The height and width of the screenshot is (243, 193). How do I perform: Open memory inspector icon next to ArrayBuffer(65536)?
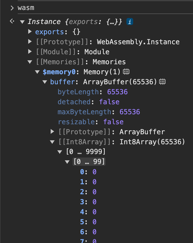(x=162, y=82)
